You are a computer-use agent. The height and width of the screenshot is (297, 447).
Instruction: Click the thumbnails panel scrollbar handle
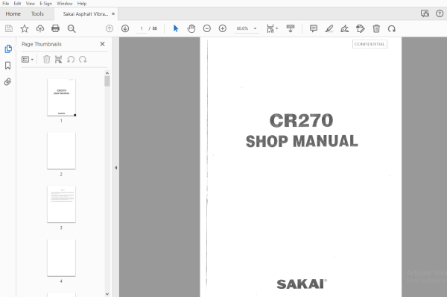pyautogui.click(x=107, y=81)
